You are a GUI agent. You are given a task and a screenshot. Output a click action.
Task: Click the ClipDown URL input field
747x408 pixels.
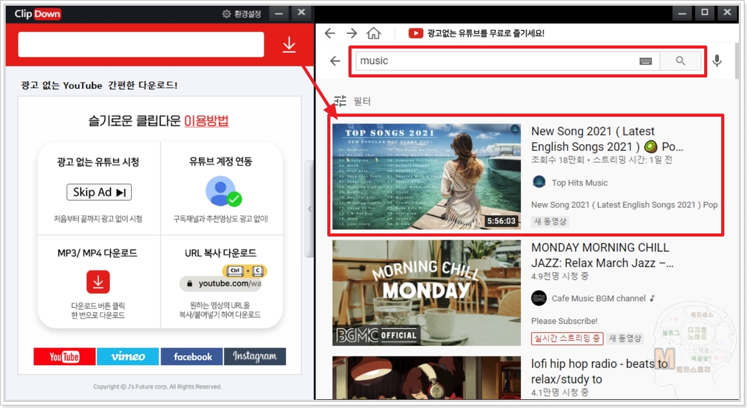click(x=141, y=45)
